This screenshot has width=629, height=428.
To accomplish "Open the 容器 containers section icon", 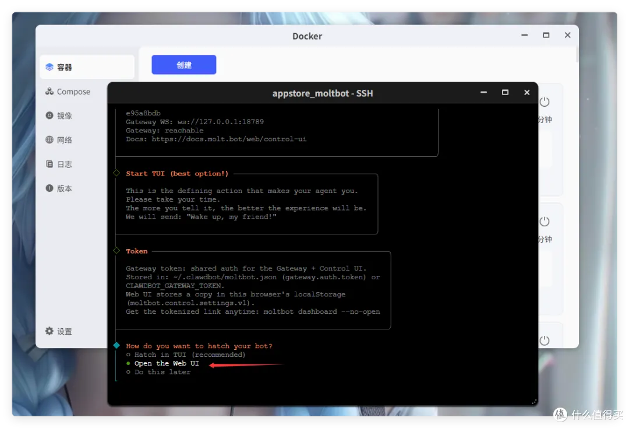I will click(50, 66).
